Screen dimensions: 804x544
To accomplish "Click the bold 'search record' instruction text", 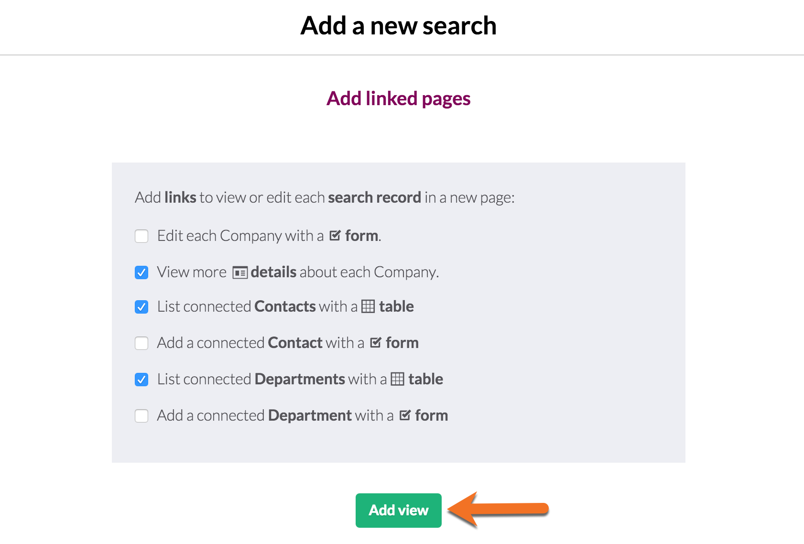I will 374,197.
